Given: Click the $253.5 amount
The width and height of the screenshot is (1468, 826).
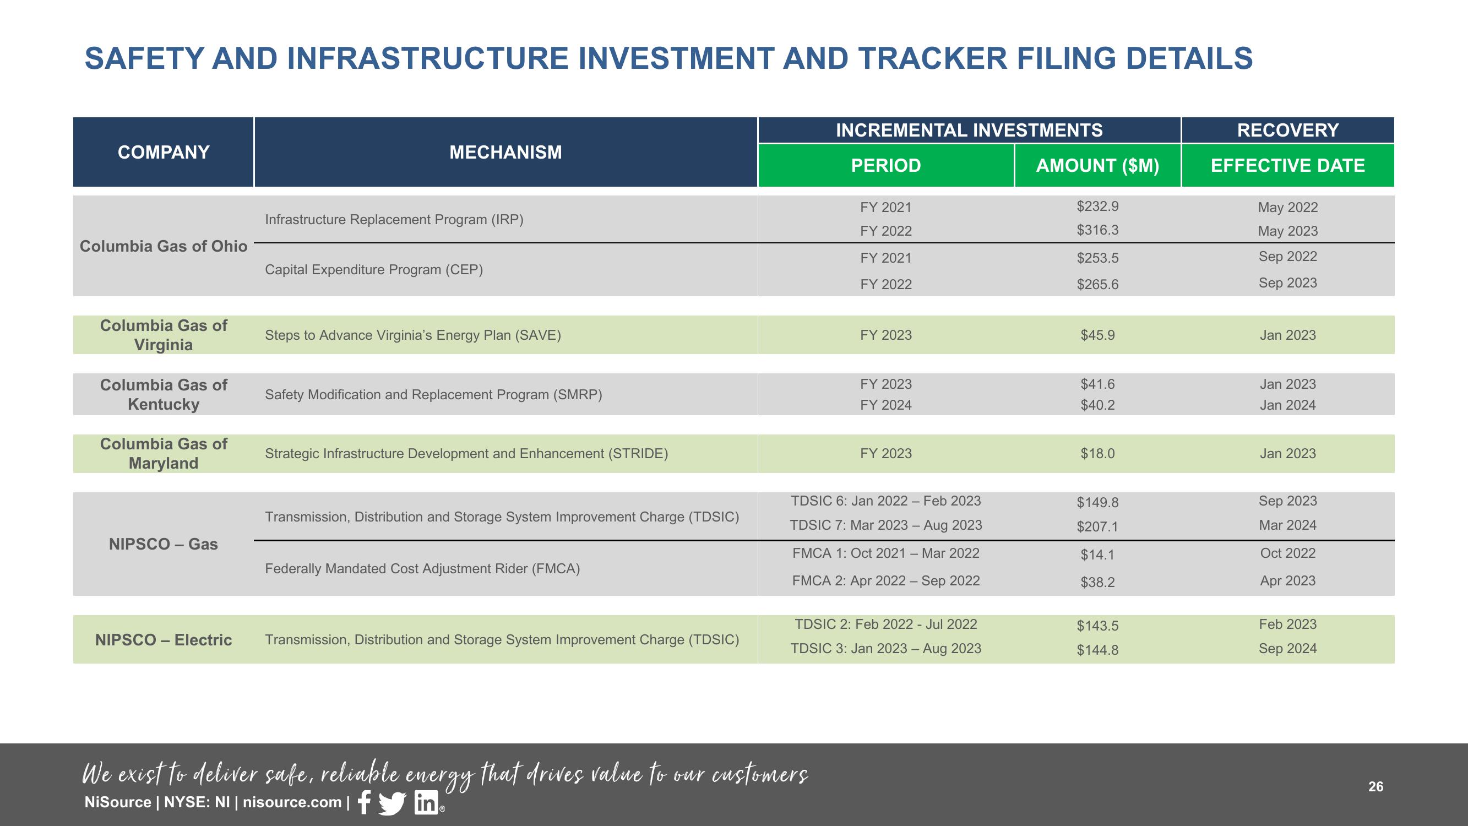Looking at the screenshot, I should point(1097,258).
